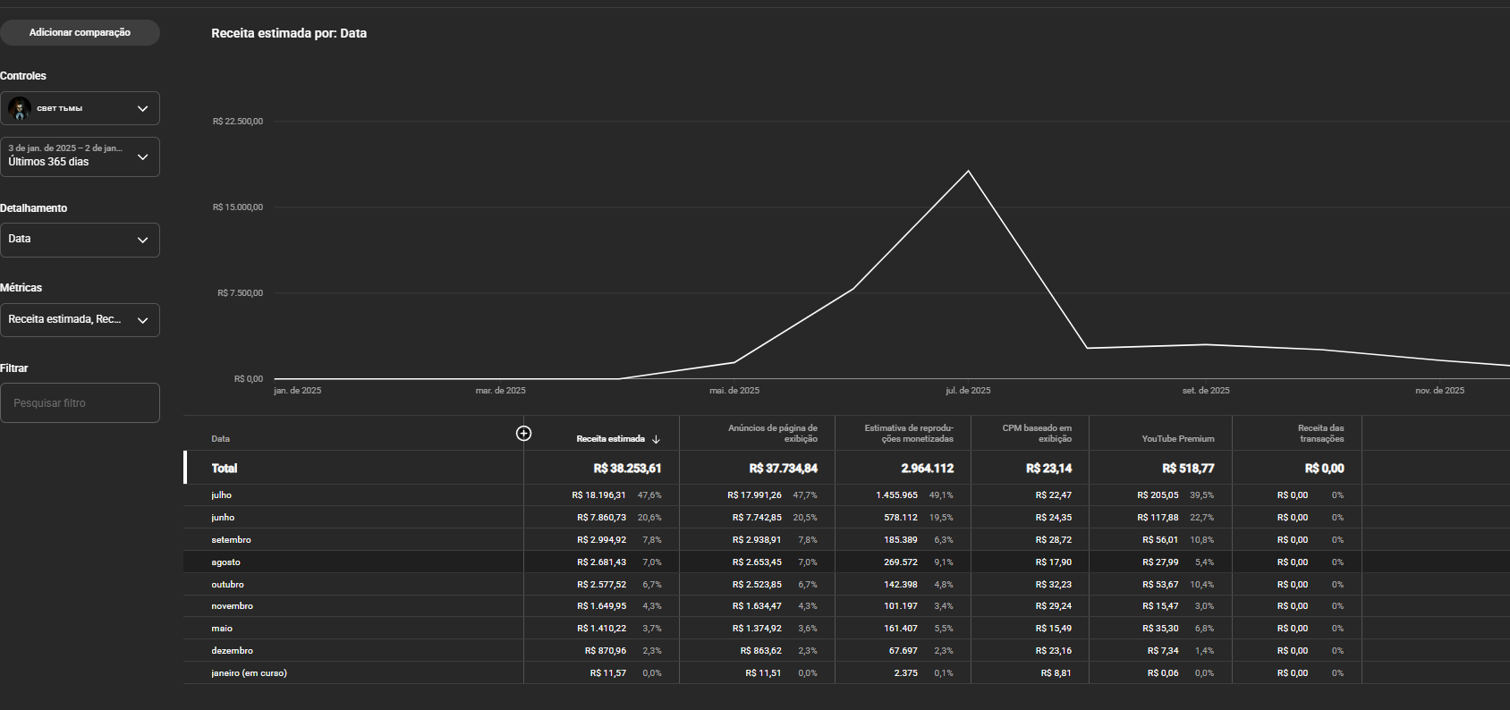The width and height of the screenshot is (1510, 710).
Task: Select the julho row in the table
Action: (x=846, y=494)
